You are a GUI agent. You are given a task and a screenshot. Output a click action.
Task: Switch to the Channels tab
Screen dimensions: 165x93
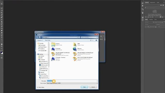pos(151,20)
